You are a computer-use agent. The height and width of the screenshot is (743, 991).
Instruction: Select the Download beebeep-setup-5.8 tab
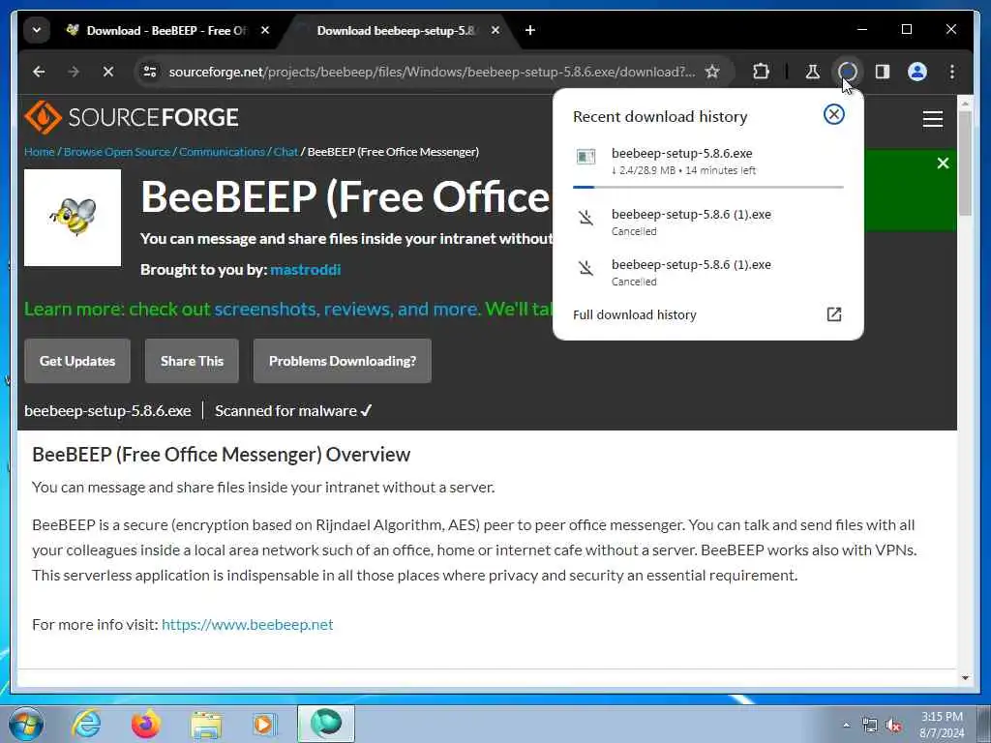396,30
